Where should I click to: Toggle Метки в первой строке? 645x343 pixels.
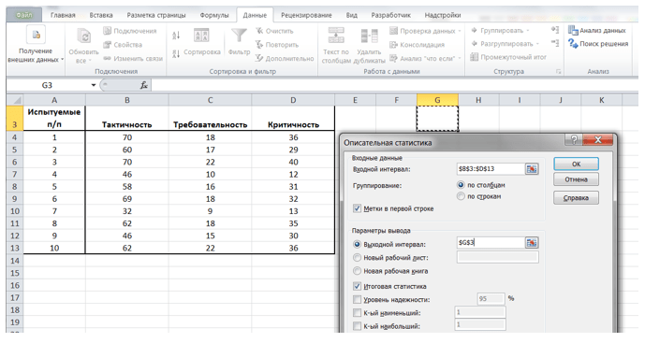click(x=357, y=208)
